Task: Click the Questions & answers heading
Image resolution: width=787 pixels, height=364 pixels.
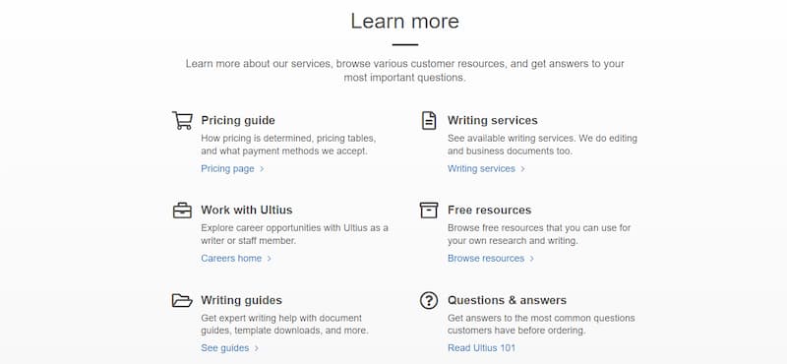Action: click(507, 300)
